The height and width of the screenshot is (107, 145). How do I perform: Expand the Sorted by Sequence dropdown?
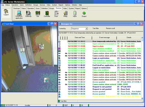coord(86,29)
